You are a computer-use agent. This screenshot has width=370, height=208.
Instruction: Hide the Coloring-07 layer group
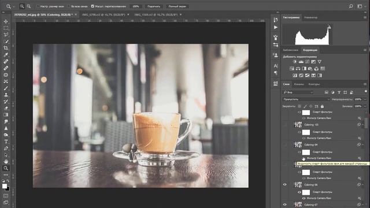pos(285,205)
